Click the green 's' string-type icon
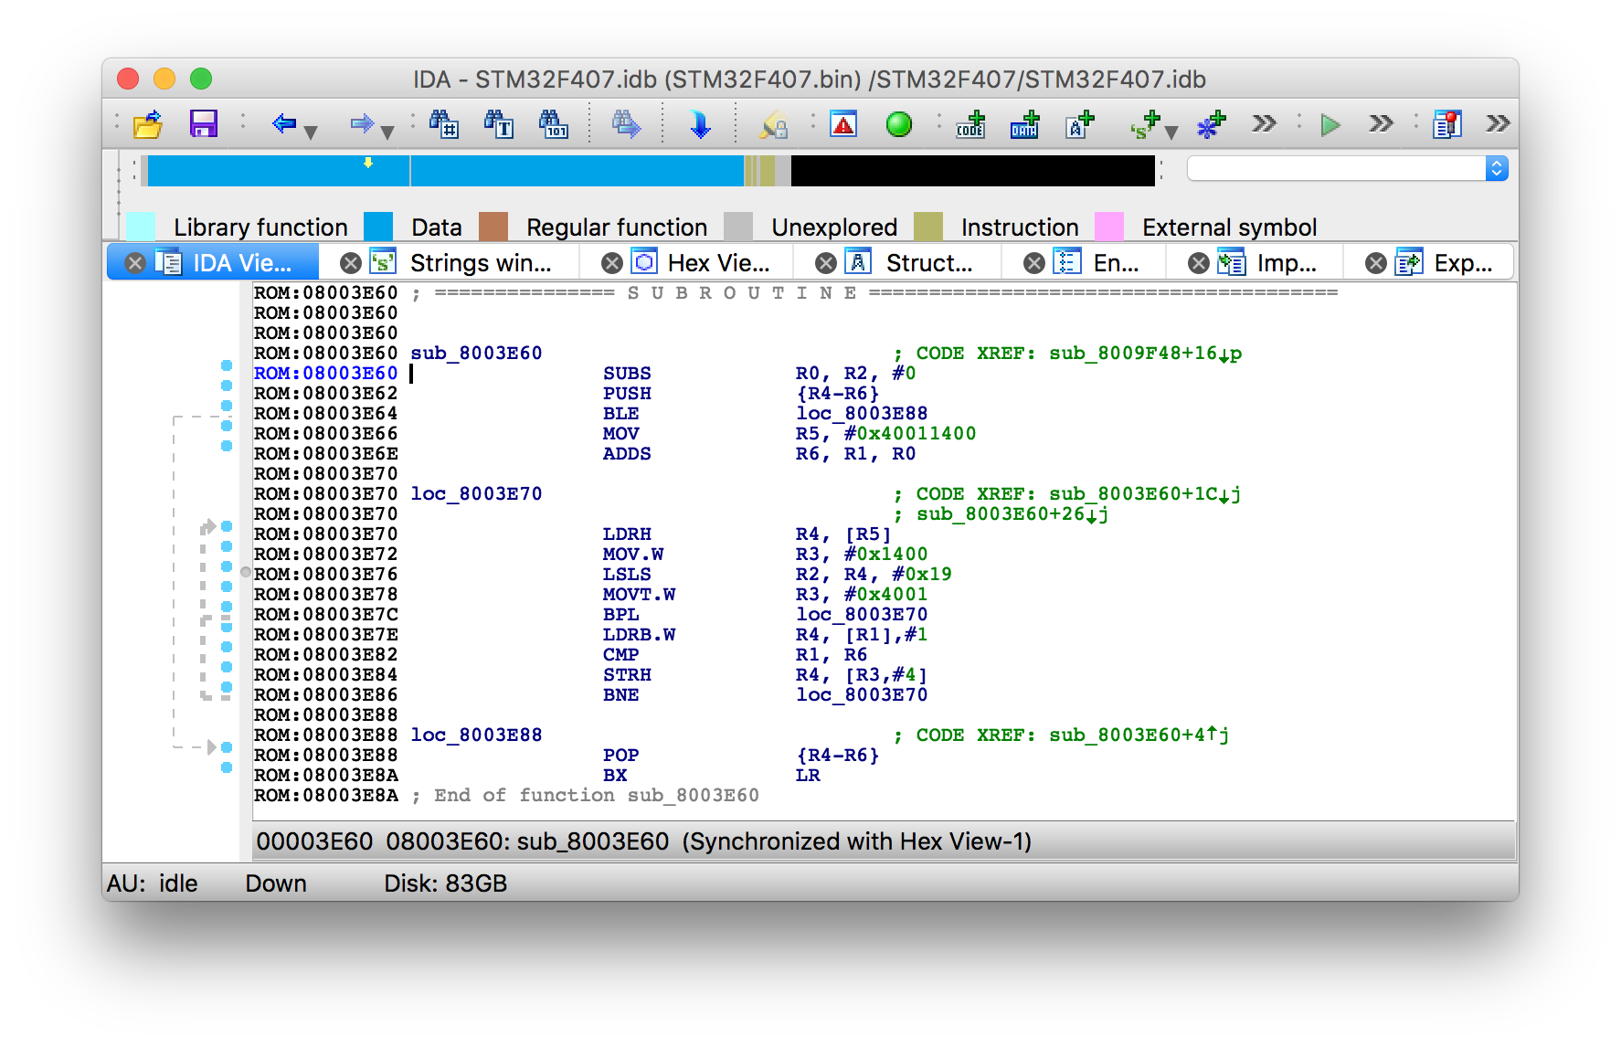The height and width of the screenshot is (1047, 1621). (1145, 124)
